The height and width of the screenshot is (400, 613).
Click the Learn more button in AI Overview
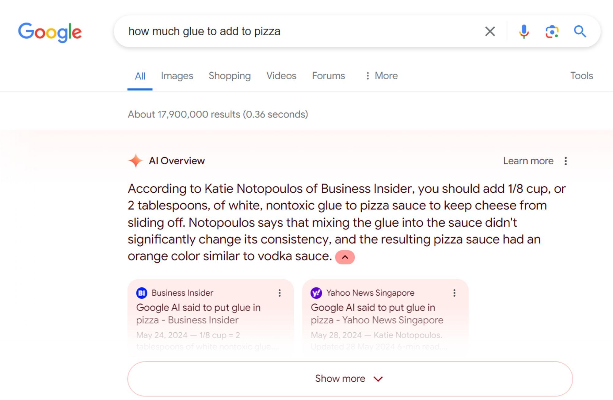pyautogui.click(x=528, y=160)
